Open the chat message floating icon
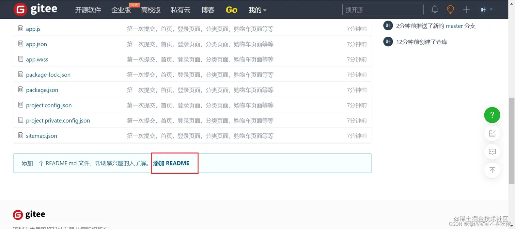This screenshot has height=229, width=515. (492, 152)
